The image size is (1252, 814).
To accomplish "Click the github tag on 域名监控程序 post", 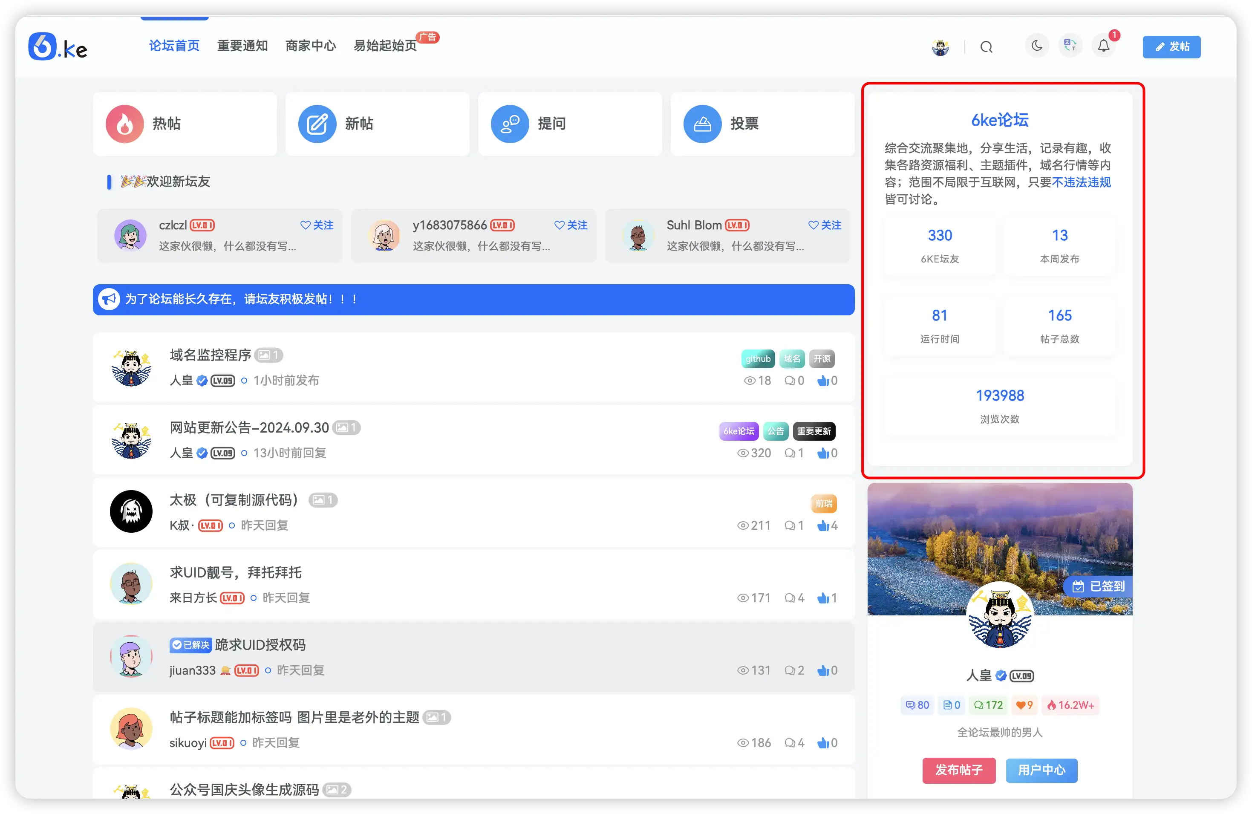I will [758, 358].
